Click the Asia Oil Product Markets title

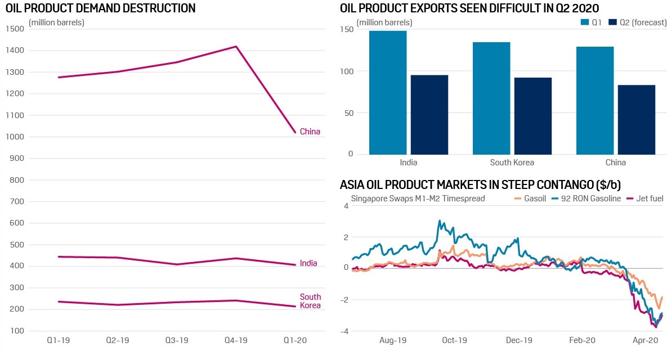(480, 184)
